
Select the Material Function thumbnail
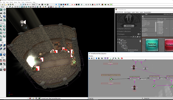[x=152, y=45]
